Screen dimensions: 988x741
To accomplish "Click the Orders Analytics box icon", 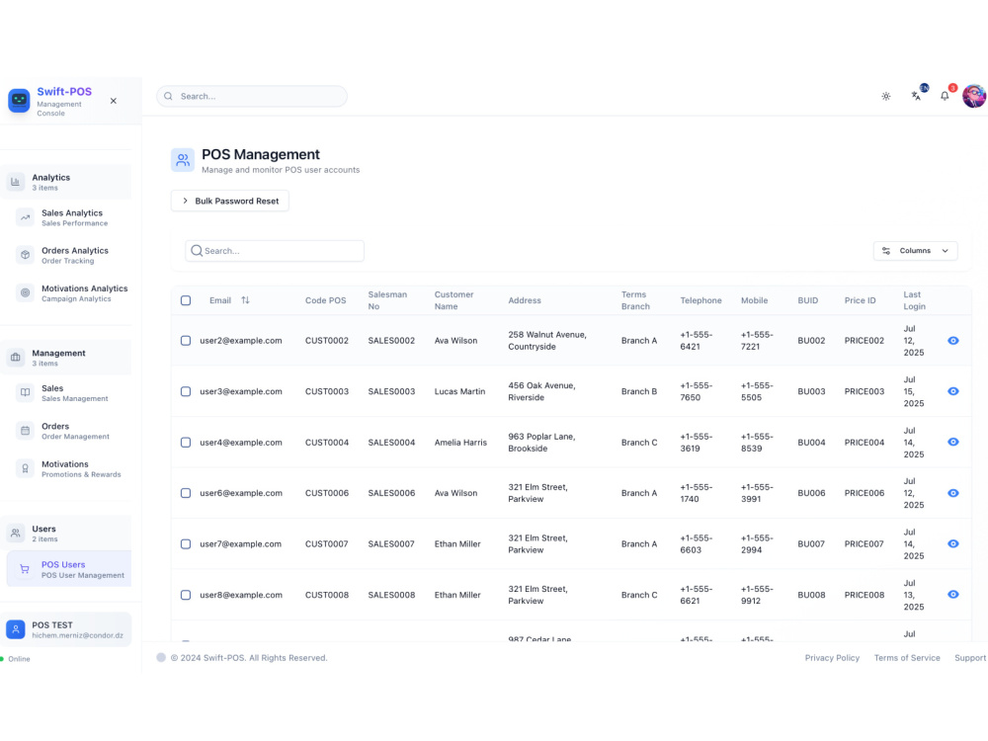I will 26,255.
